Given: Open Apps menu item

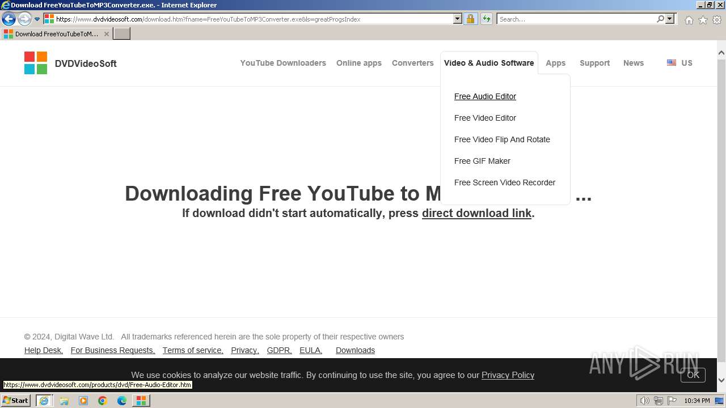Looking at the screenshot, I should click(556, 63).
